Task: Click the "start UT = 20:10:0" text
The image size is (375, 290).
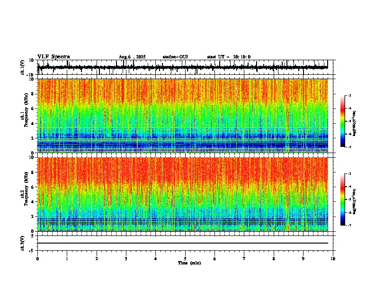Action: 229,57
